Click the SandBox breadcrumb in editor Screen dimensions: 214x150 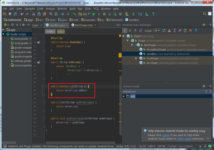click(x=50, y=32)
